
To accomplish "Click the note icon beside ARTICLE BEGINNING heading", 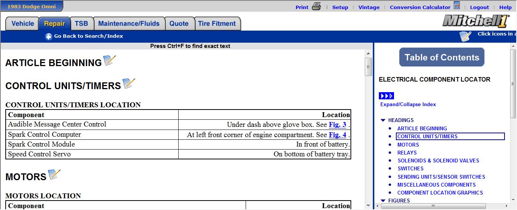I will [109, 60].
